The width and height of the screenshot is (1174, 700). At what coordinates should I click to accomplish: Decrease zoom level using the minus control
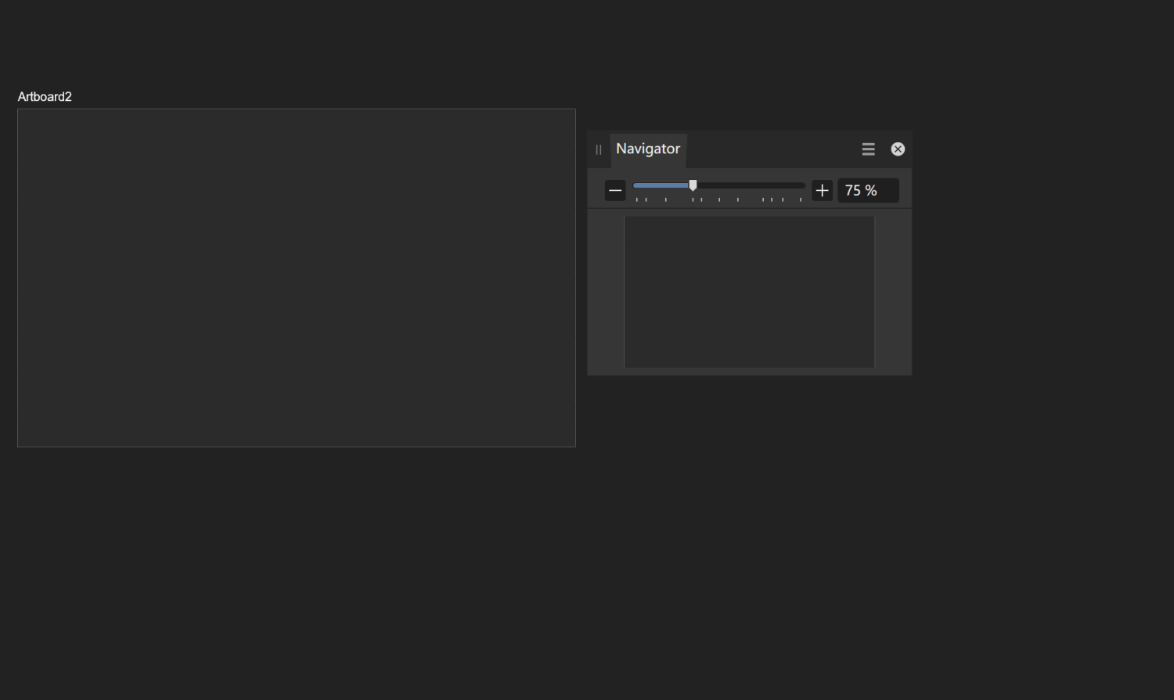615,190
